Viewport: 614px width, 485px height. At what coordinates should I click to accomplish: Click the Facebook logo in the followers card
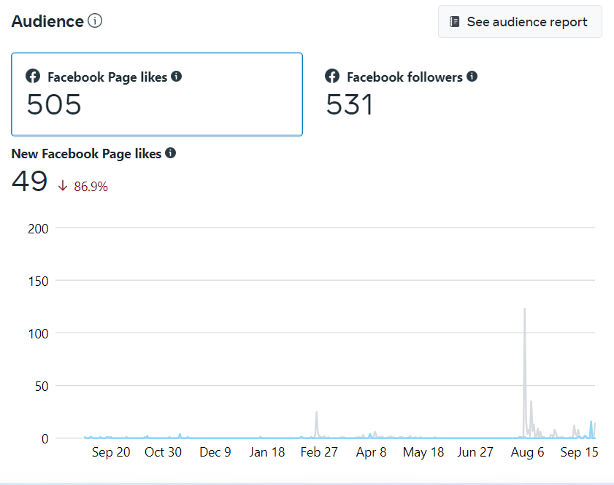click(332, 77)
